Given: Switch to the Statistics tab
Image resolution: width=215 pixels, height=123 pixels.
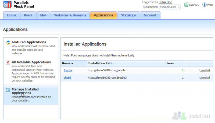Looking at the screenshot, I should [128, 15].
